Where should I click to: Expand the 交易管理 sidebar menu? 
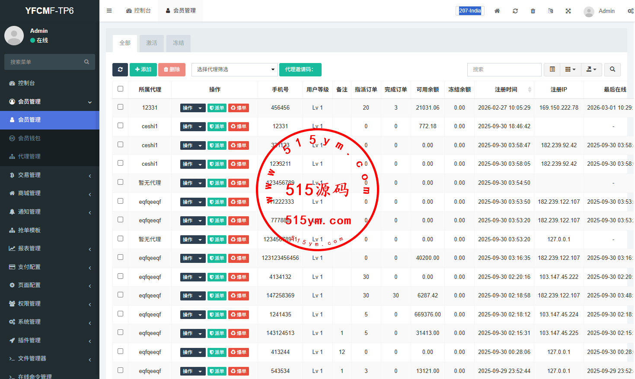pyautogui.click(x=50, y=175)
